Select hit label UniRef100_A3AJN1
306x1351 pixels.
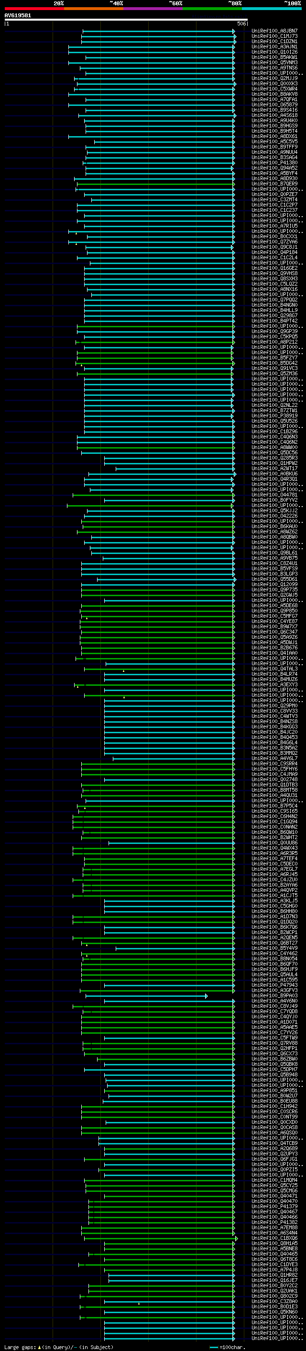point(274,46)
